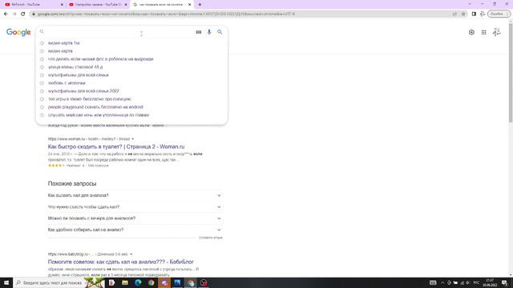Click the browser forward arrow

click(x=14, y=14)
